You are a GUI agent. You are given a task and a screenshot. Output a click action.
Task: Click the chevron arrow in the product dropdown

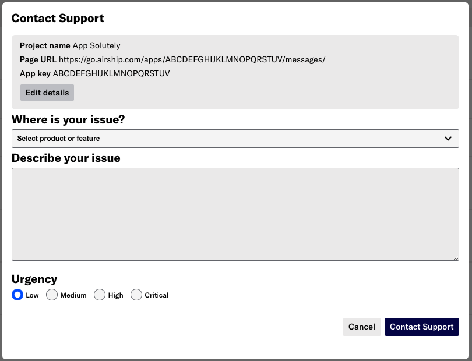pos(448,139)
